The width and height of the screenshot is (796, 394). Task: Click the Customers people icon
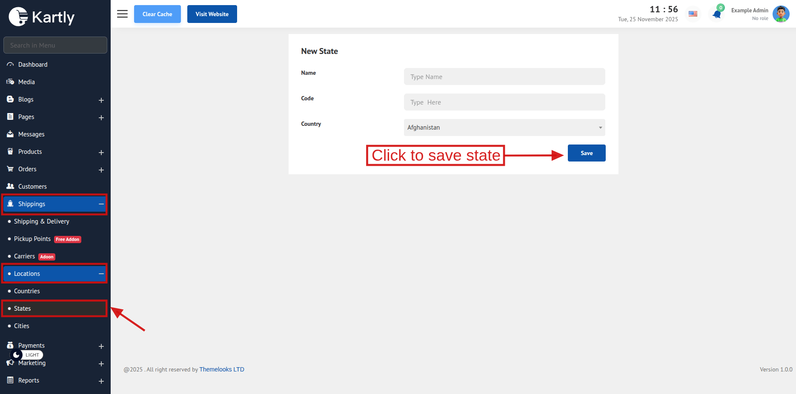pyautogui.click(x=10, y=187)
